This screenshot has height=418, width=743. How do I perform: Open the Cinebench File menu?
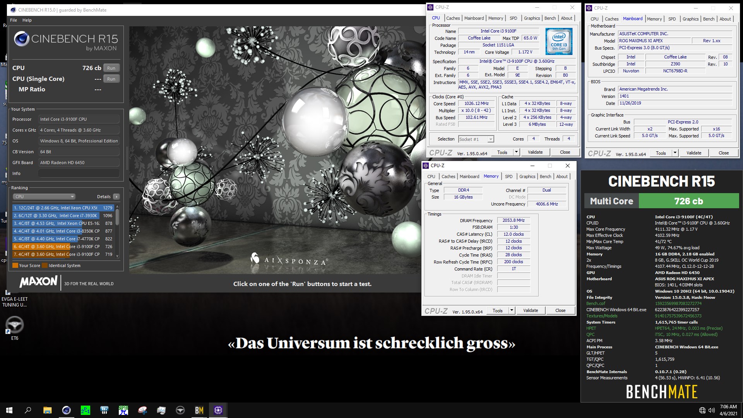pos(14,20)
